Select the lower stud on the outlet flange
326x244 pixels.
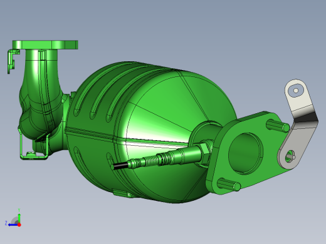[x=229, y=185]
